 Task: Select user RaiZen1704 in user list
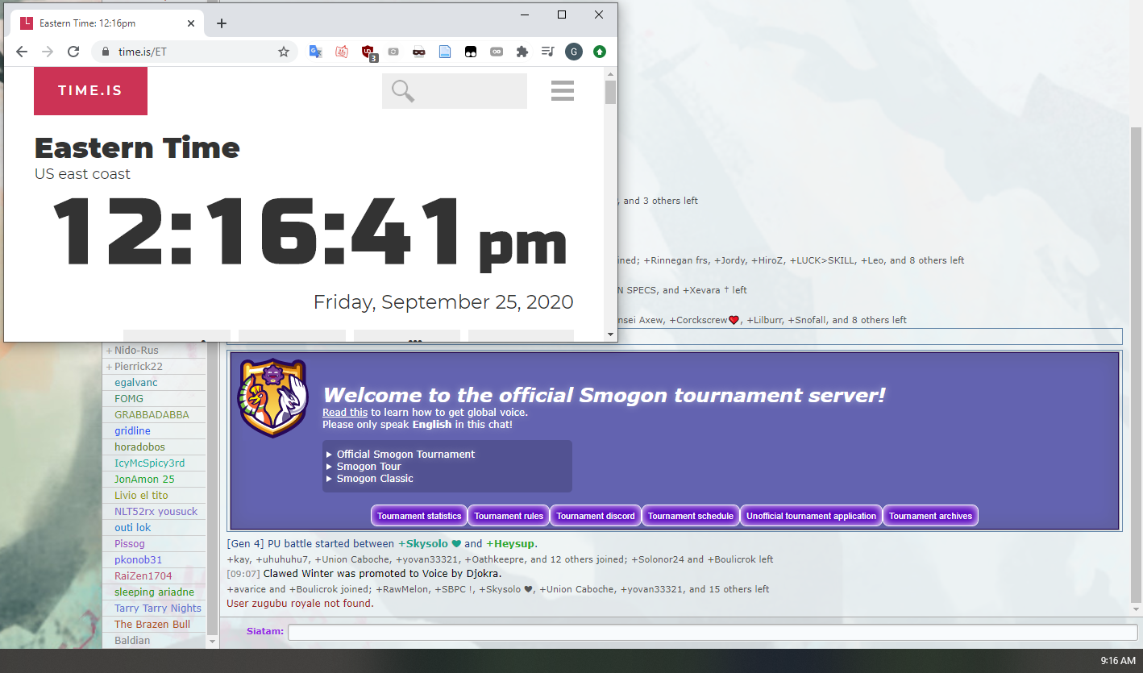155,576
